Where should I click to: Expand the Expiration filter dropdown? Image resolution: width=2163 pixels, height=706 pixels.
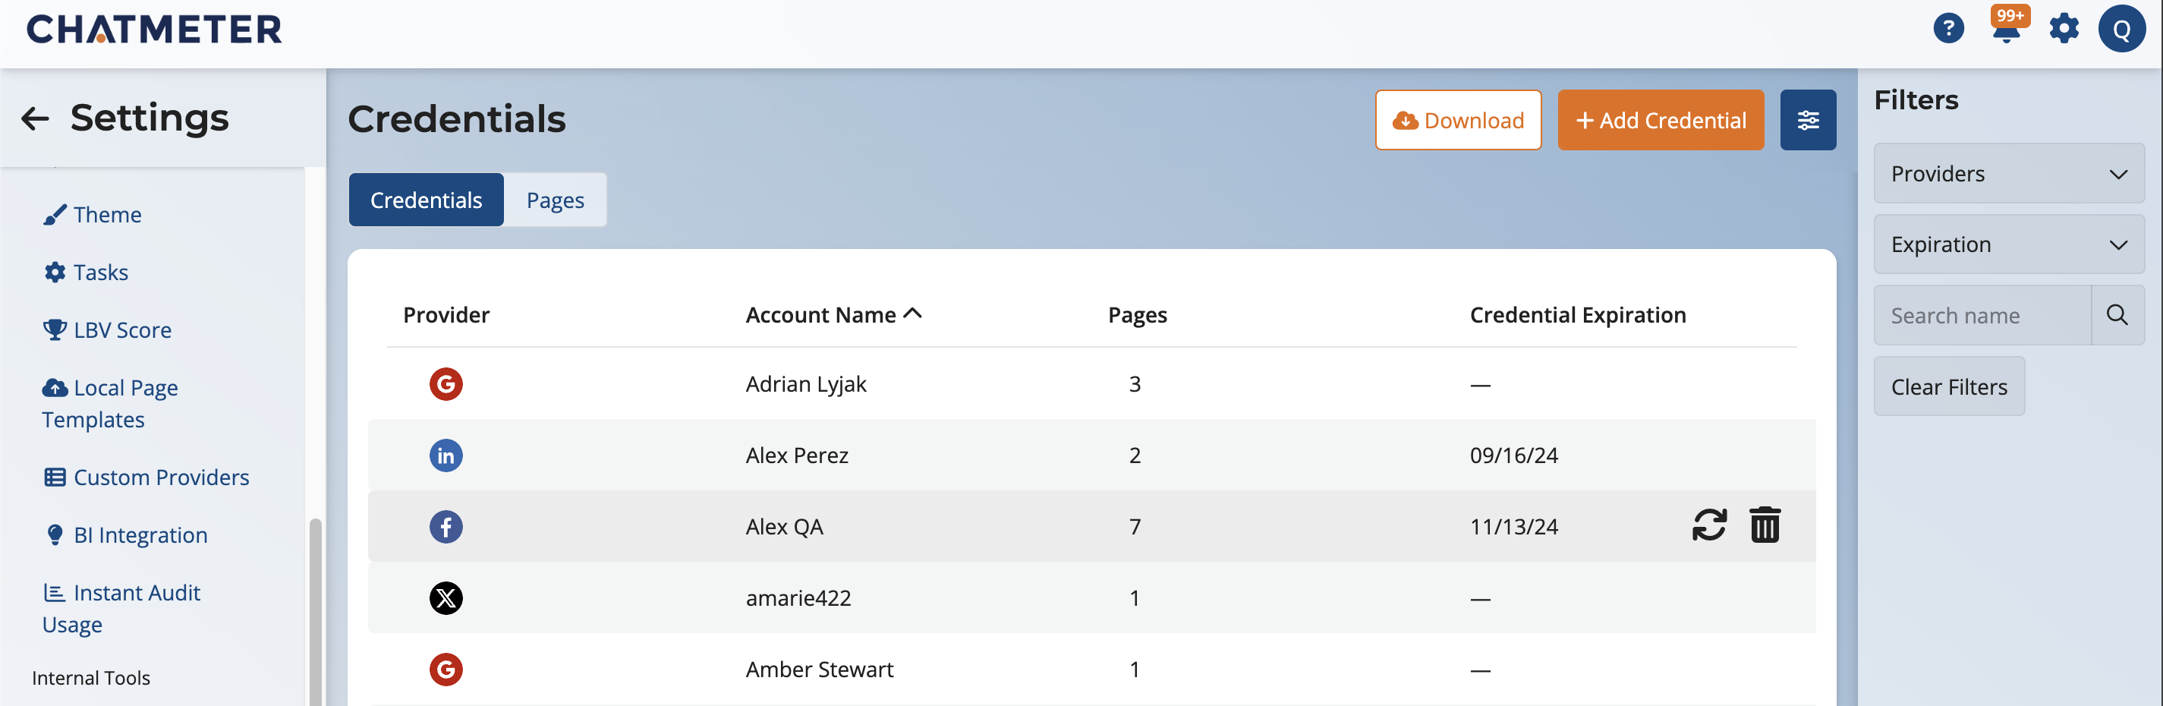click(2007, 244)
